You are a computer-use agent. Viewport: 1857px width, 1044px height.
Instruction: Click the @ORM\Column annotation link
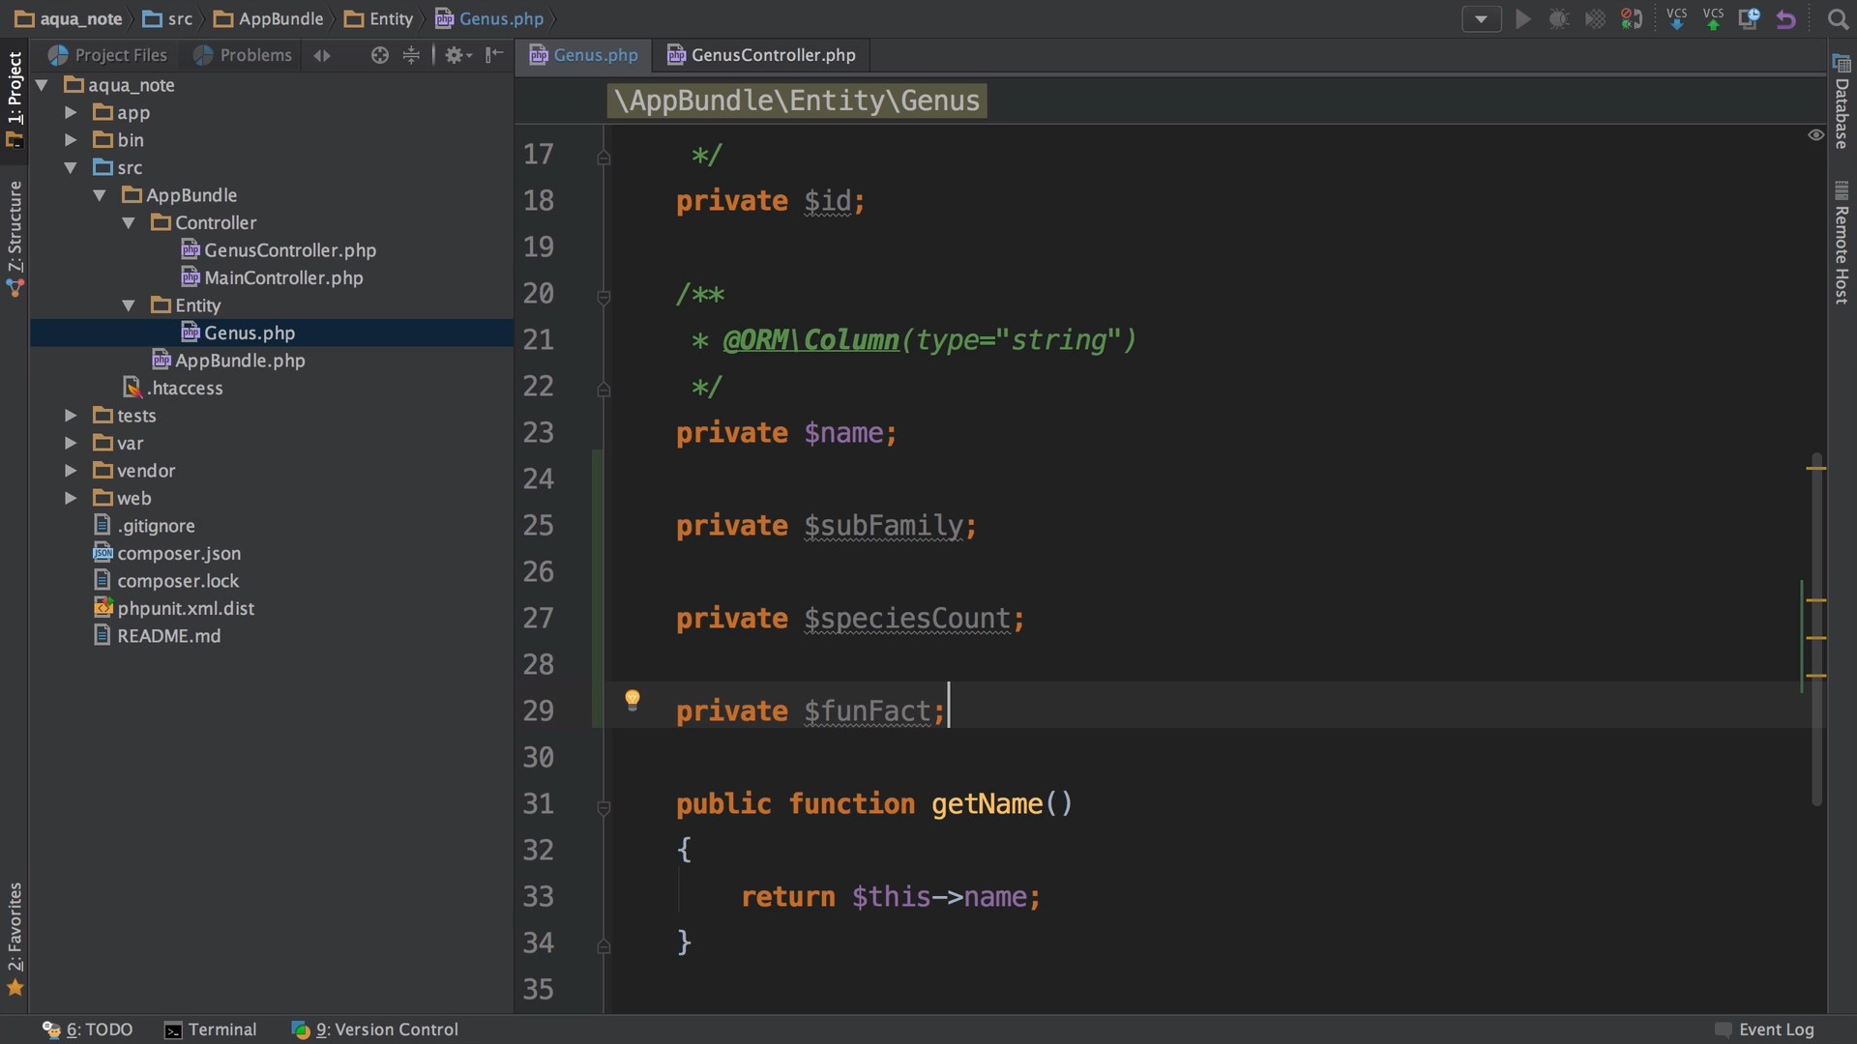click(811, 340)
